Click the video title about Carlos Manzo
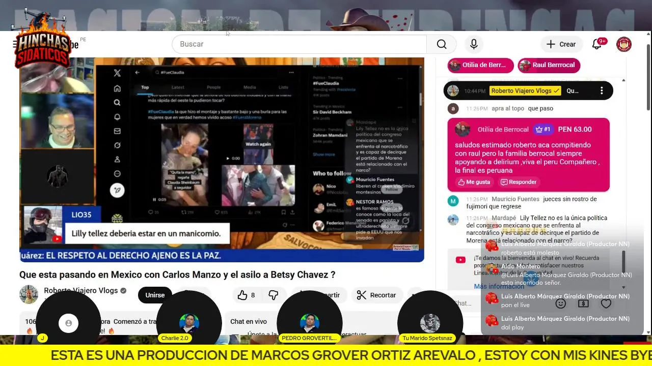Screen dimensions: 652x366 pos(177,274)
